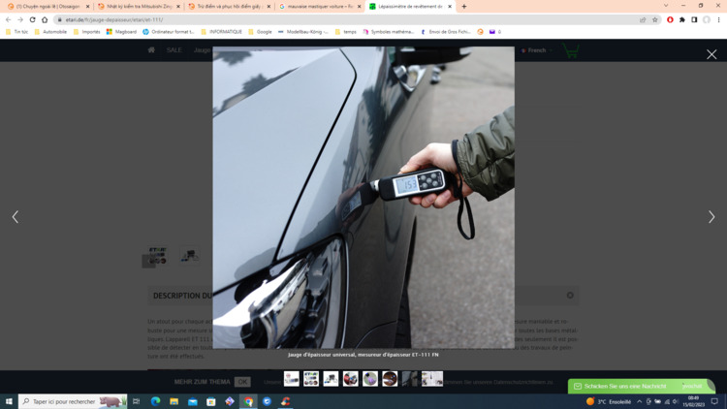Open the eighth lightbox gallery thumbnail
The image size is (727, 409).
coord(432,378)
